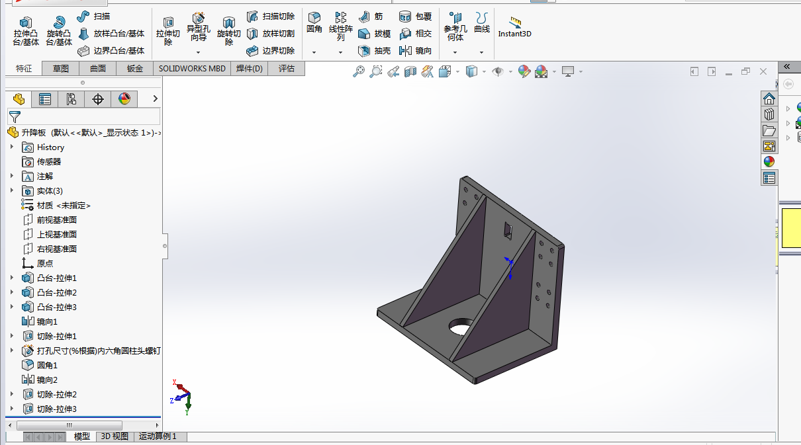
Task: Select 材质 <未指定> material item
Action: click(56, 206)
